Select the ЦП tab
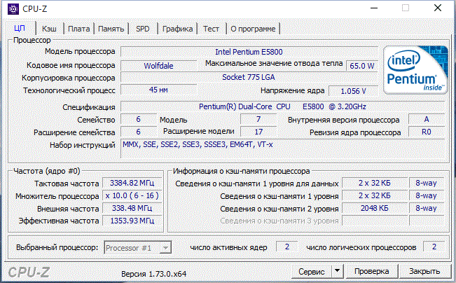Screen dimensions: 456x283 point(20,29)
